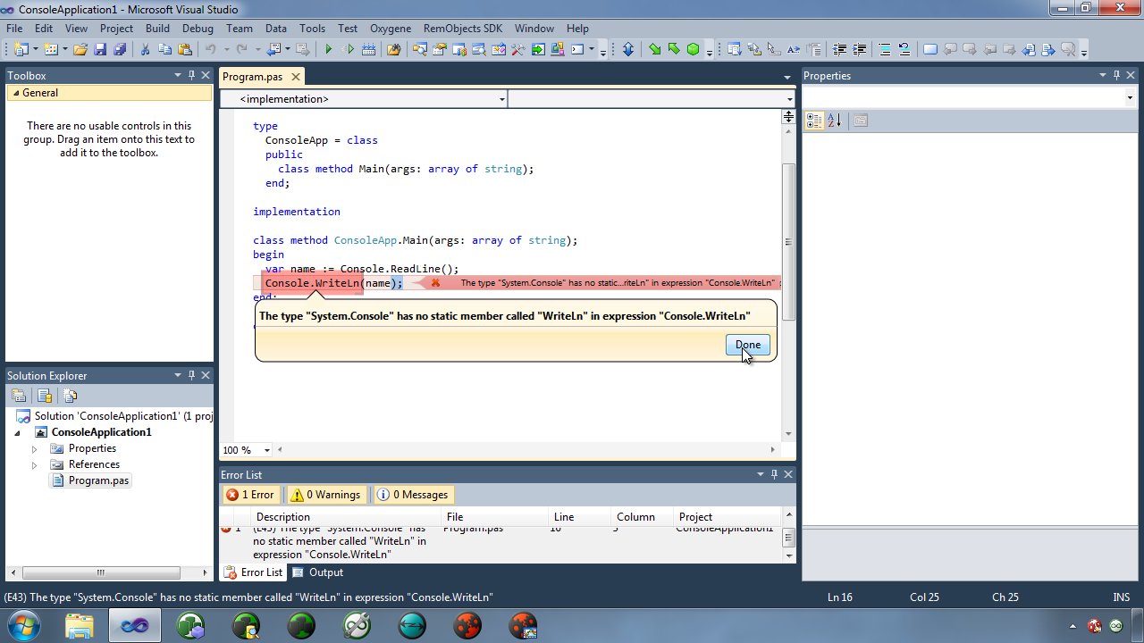Viewport: 1144px width, 643px height.
Task: Sort errors by the Description column header
Action: click(345, 517)
